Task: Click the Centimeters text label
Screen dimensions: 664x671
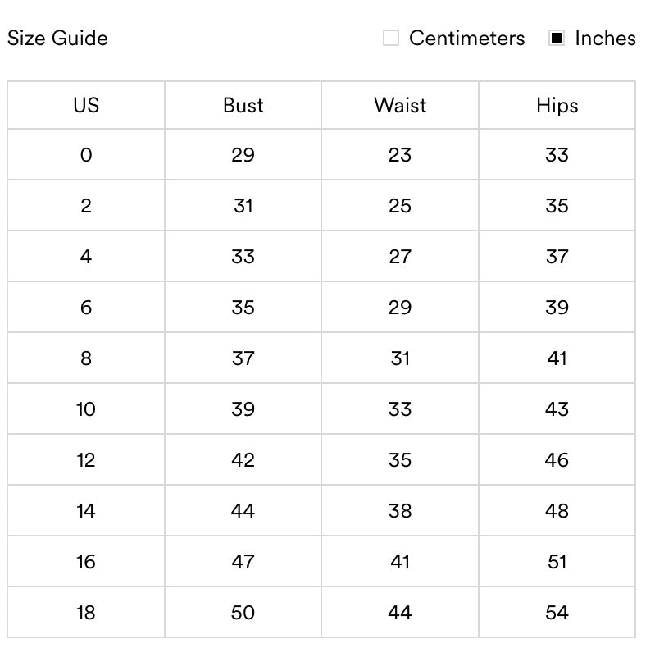Action: [466, 39]
